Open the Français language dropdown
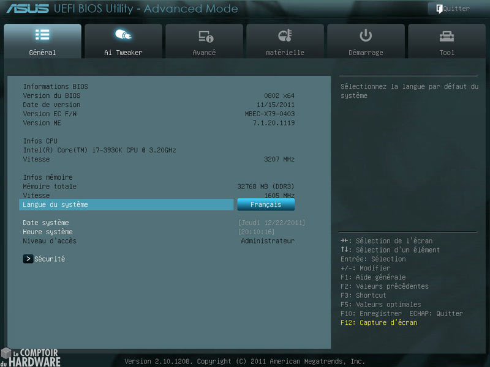Screen dimensions: 490x367 pyautogui.click(x=266, y=204)
